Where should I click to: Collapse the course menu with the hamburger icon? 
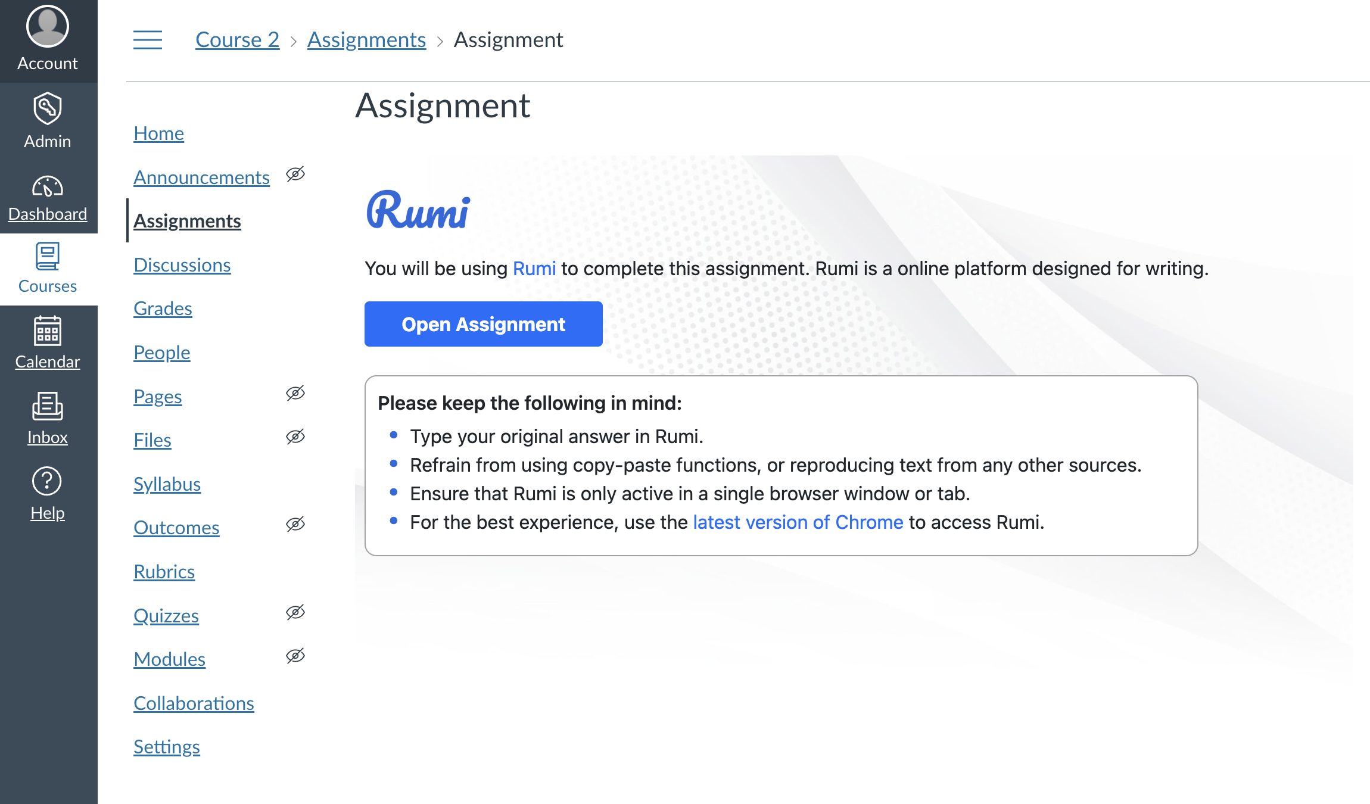[x=148, y=40]
